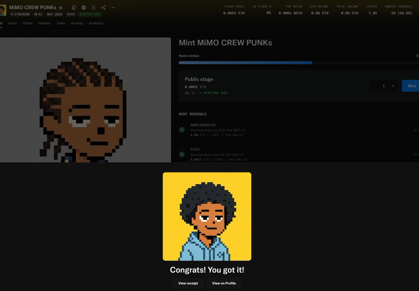
Task: Click the View on Profile button
Action: pos(224,283)
